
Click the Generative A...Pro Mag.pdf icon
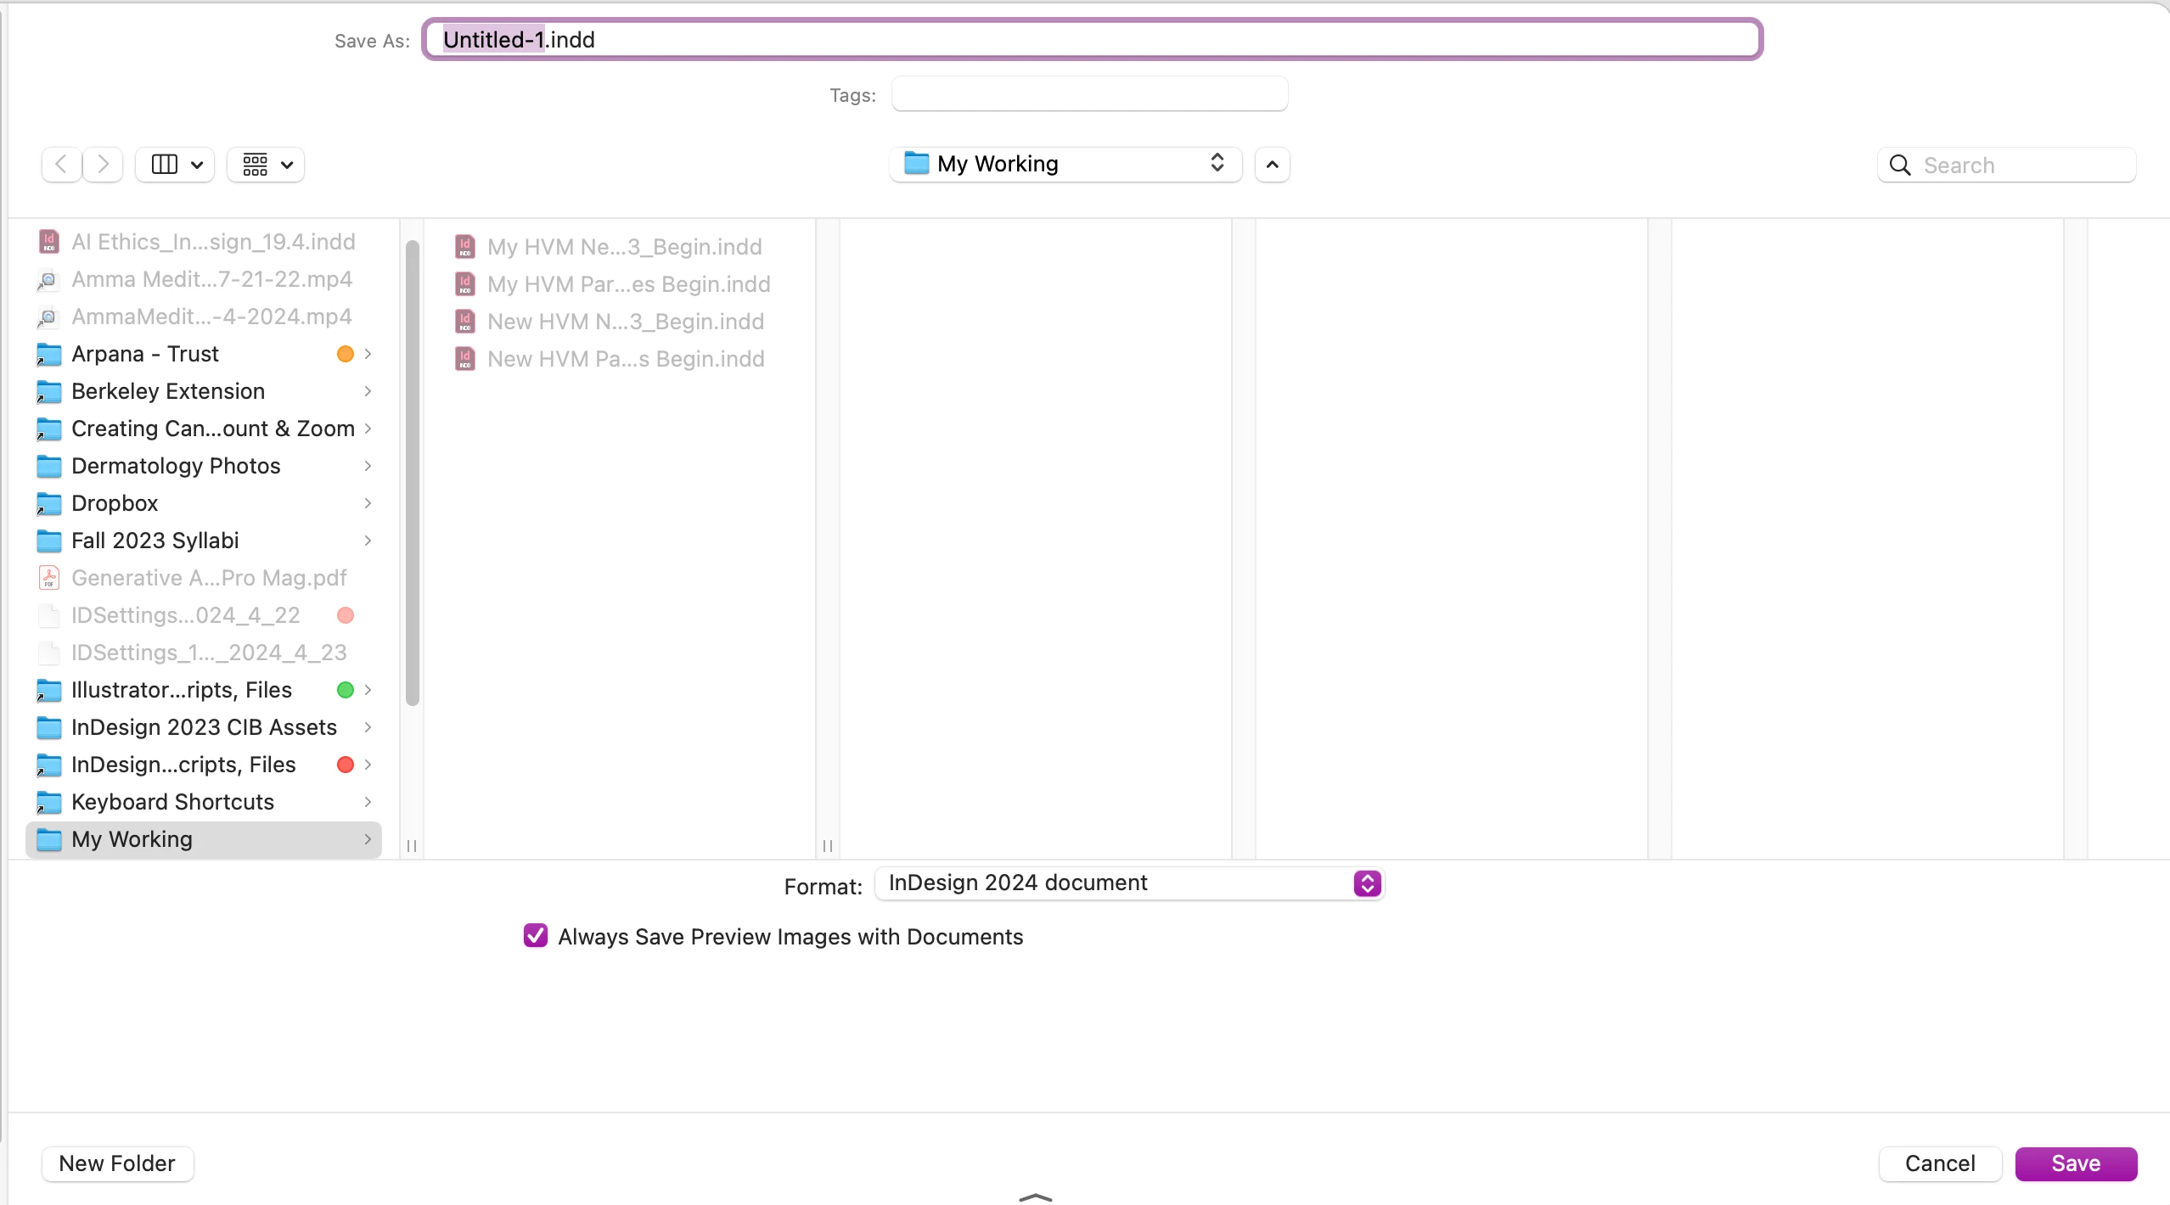(49, 578)
